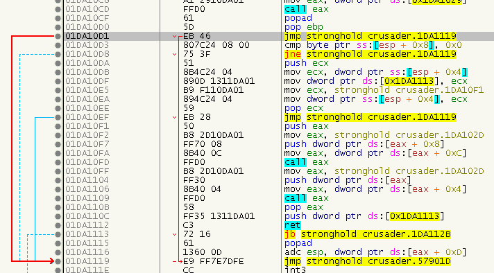Click the jump arrow marker beside bytes 75 3F
This screenshot has width=494, height=273.
175,55
